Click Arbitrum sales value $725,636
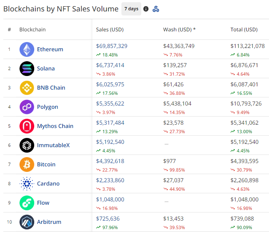 [x=108, y=219]
